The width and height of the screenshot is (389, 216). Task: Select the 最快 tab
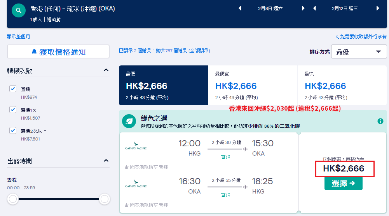pyautogui.click(x=342, y=85)
